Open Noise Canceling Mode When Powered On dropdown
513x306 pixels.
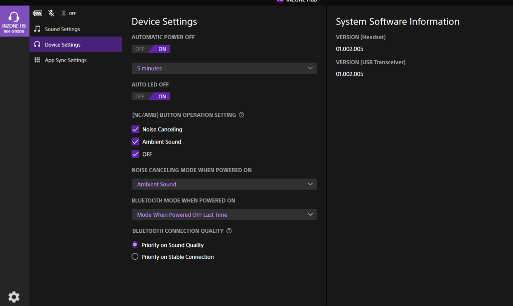[224, 184]
